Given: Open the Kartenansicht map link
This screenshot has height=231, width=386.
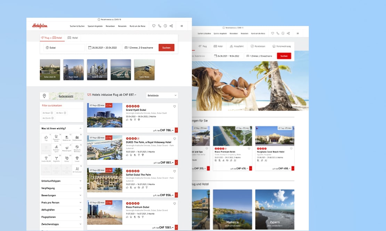Looking at the screenshot, I should tap(66, 96).
